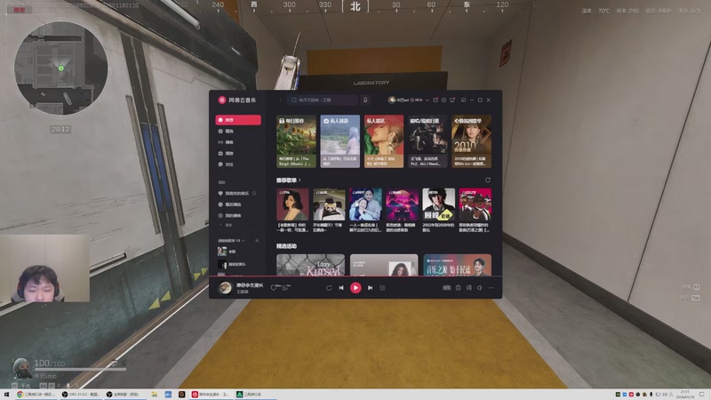Open the skin shirt icon in the title bar
Image resolution: width=711 pixels, height=400 pixels.
(452, 100)
